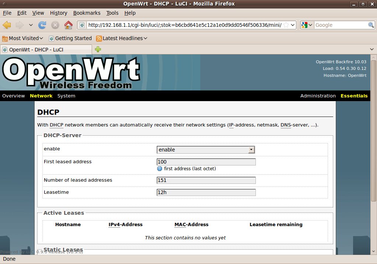377x264 pixels.
Task: Open the recent pages history dropdown arrow
Action: pos(31,25)
